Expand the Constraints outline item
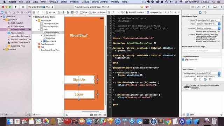 click(x=42, y=41)
